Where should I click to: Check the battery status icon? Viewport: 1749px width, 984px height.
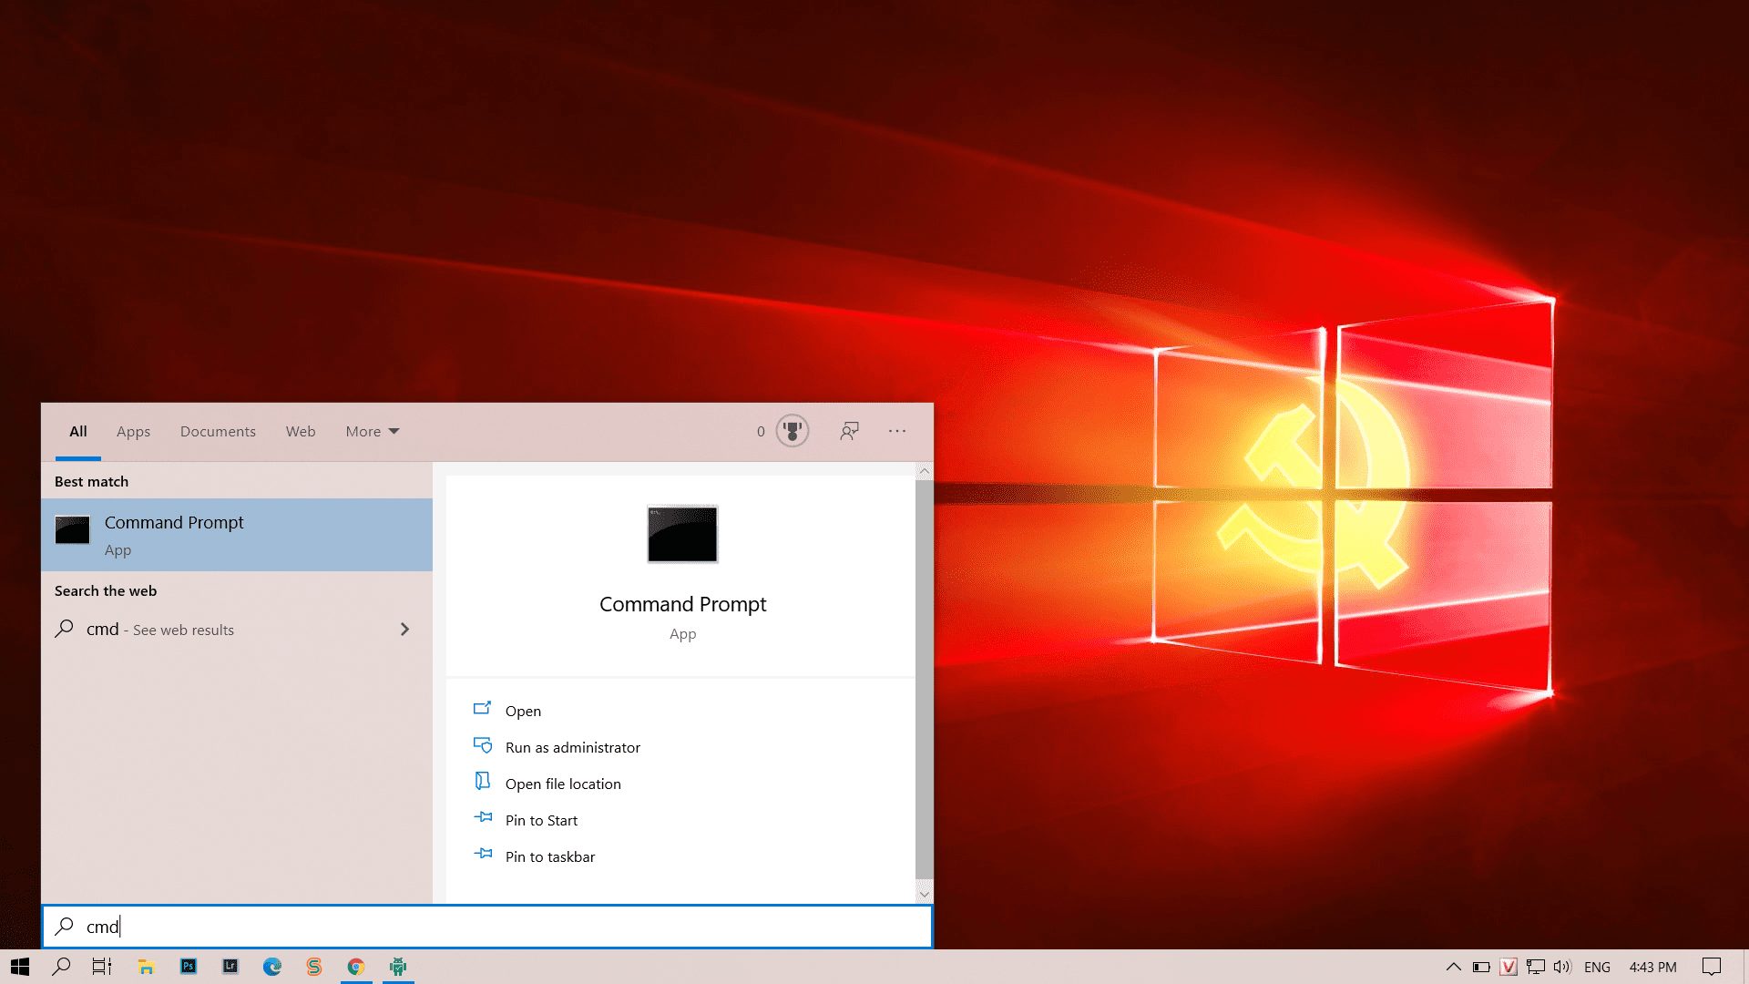point(1481,967)
